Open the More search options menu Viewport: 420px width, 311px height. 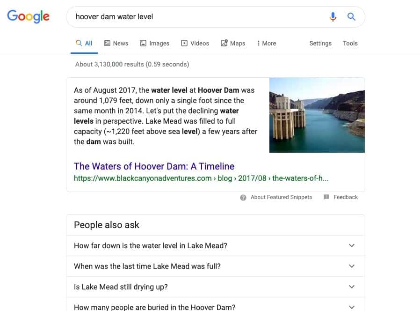point(266,43)
